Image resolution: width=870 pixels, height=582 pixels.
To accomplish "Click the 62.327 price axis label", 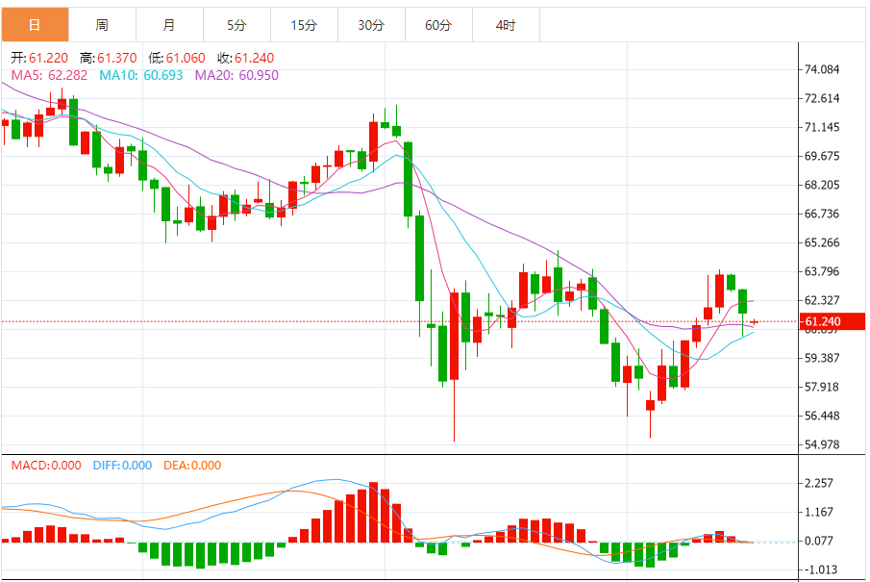I will pyautogui.click(x=822, y=300).
